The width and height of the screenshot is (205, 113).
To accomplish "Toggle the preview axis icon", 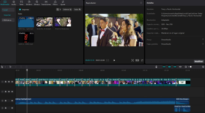I will point(180,67).
